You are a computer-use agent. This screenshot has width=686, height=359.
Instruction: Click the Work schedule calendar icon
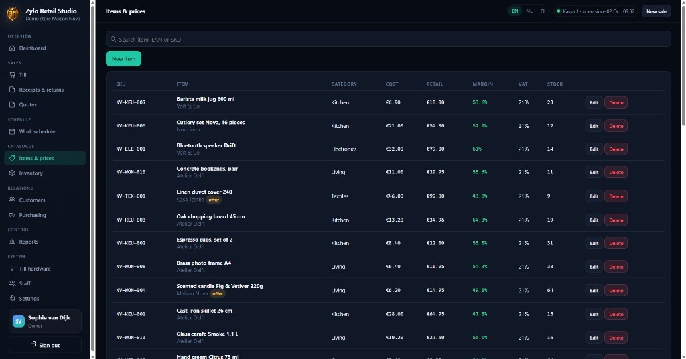pos(12,131)
